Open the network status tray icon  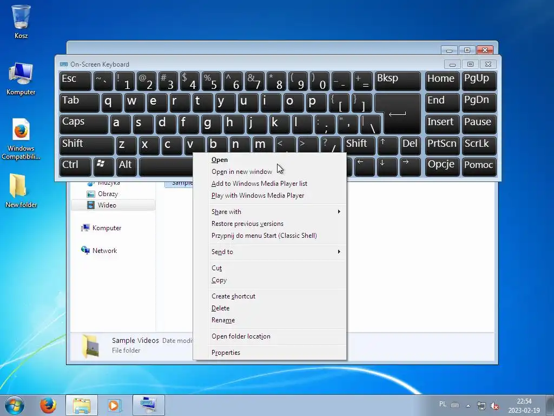click(481, 405)
